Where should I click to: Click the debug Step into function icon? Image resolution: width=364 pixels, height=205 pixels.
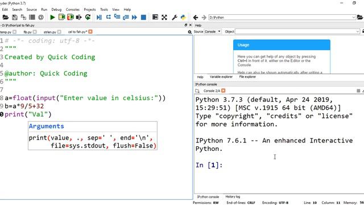coord(117,17)
